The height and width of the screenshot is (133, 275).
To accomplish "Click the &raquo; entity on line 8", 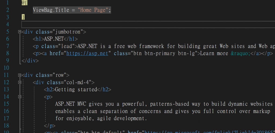I will (240, 53).
